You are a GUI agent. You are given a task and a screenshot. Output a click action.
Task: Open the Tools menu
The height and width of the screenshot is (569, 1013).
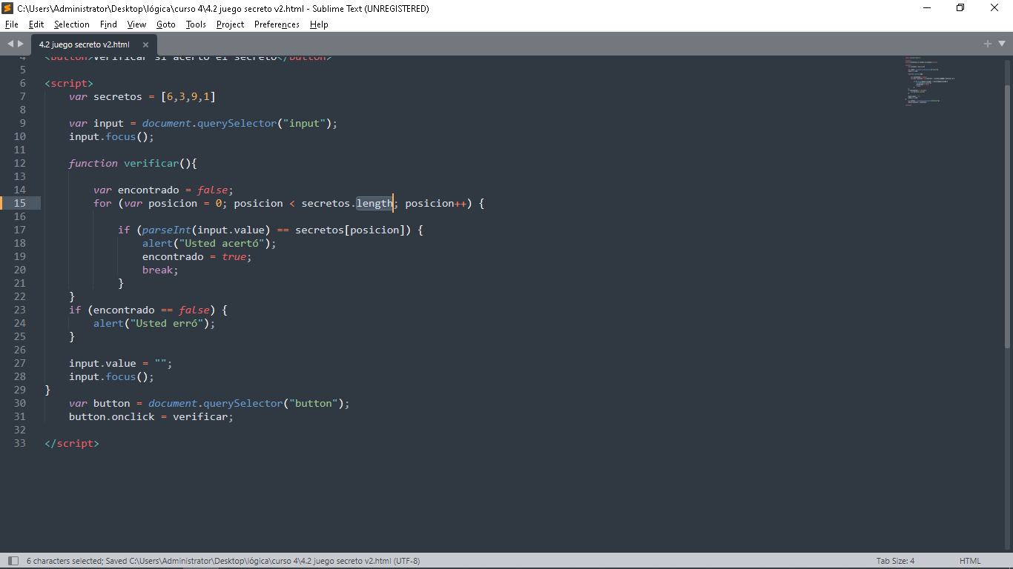196,24
